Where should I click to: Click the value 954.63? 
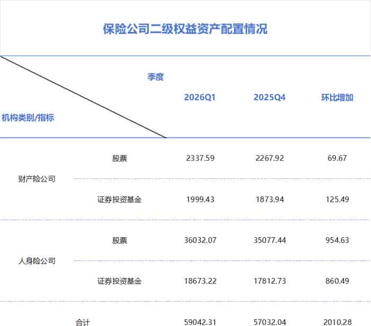(x=338, y=240)
